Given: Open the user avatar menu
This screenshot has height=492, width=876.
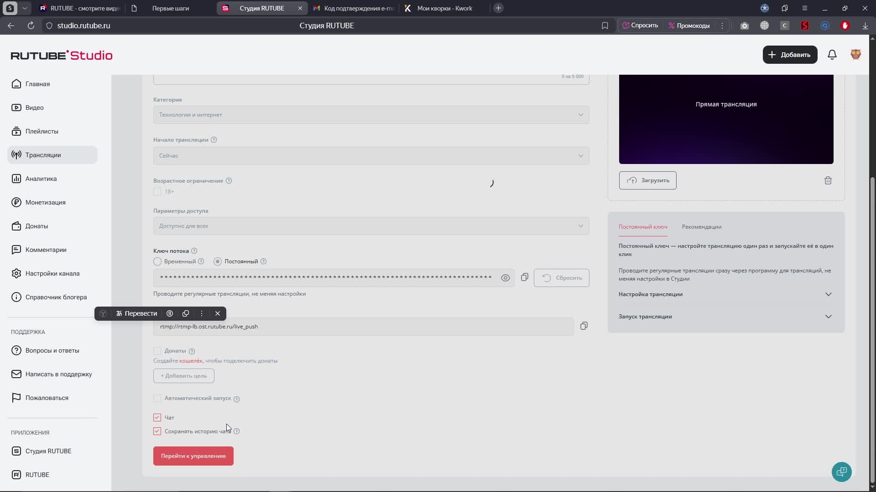Looking at the screenshot, I should [x=855, y=55].
